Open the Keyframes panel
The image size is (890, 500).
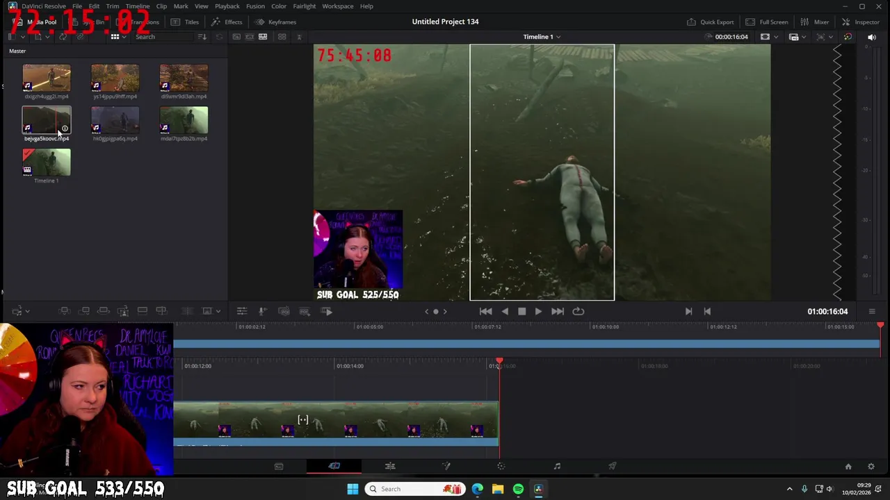tap(276, 22)
